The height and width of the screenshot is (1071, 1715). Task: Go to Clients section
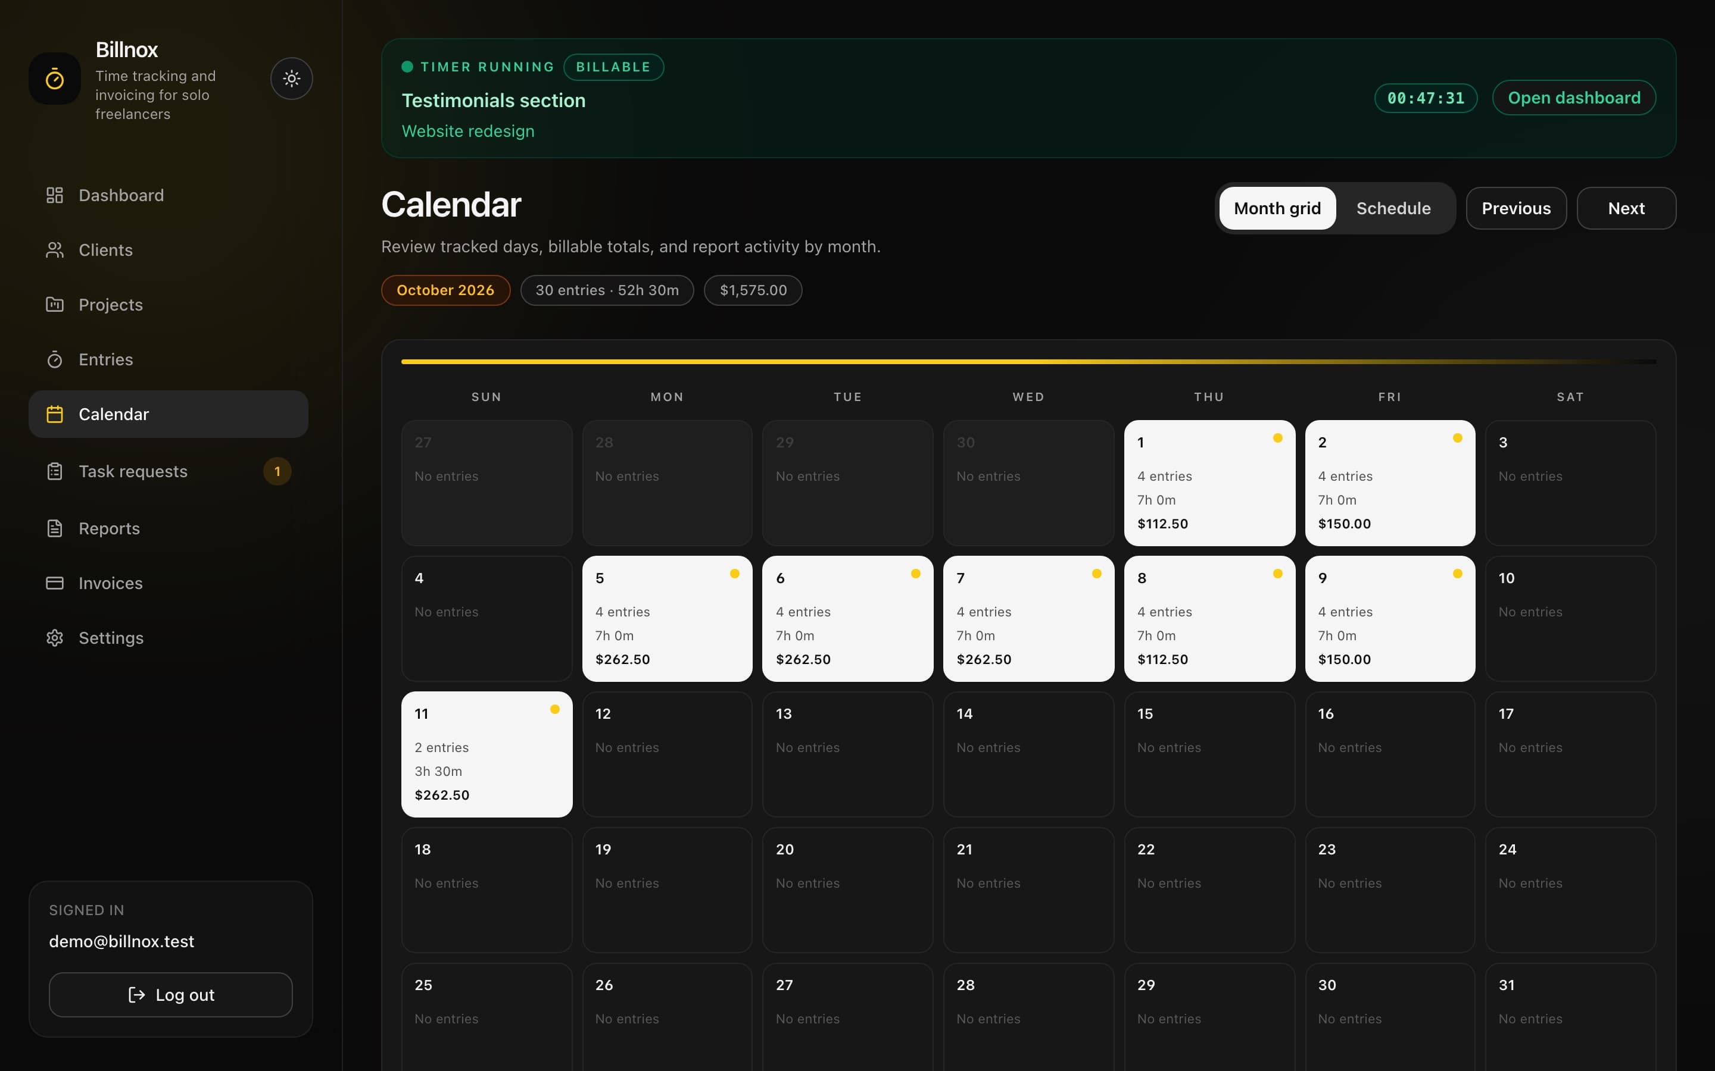tap(168, 250)
